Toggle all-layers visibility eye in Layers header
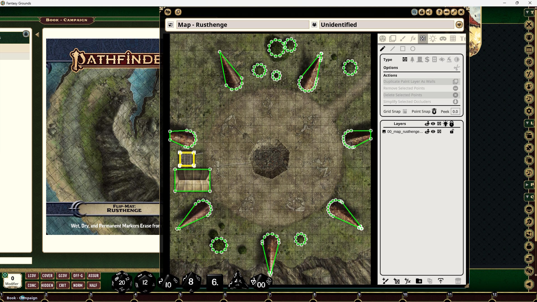Screen dimensions: 537x302 point(433,124)
